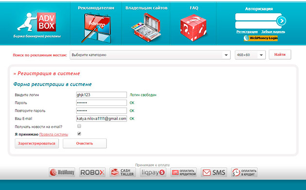
Task: Click the ADV BOX logo
Action: (x=37, y=25)
